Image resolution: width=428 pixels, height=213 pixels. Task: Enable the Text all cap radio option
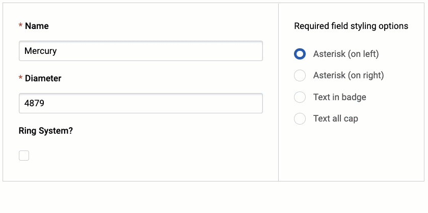click(300, 118)
